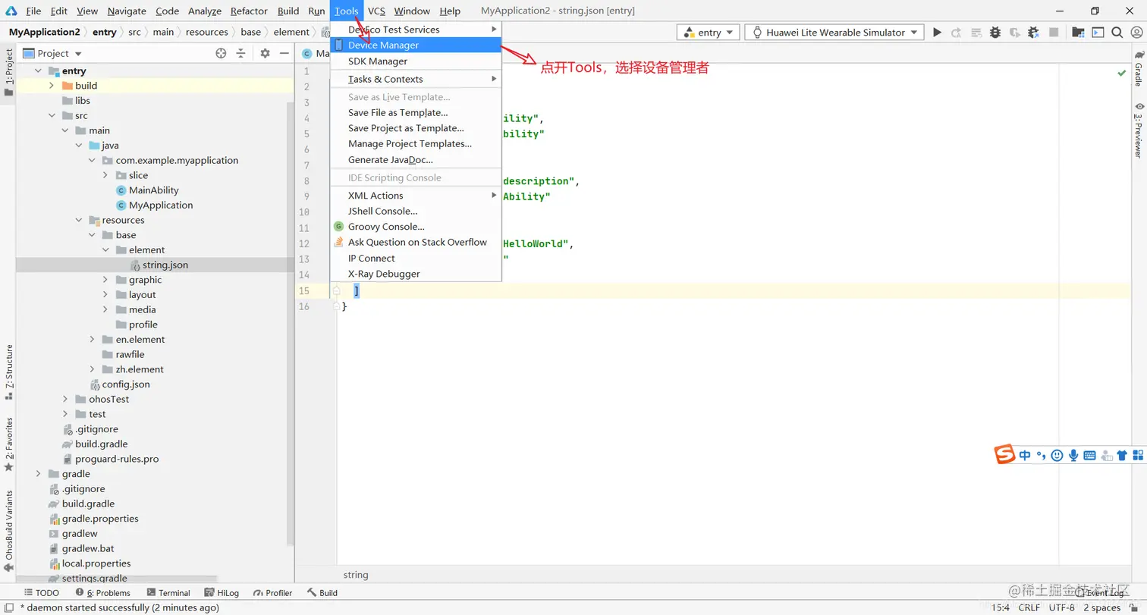1147x615 pixels.
Task: Click the line separator CRLF in status bar
Action: click(x=1029, y=607)
